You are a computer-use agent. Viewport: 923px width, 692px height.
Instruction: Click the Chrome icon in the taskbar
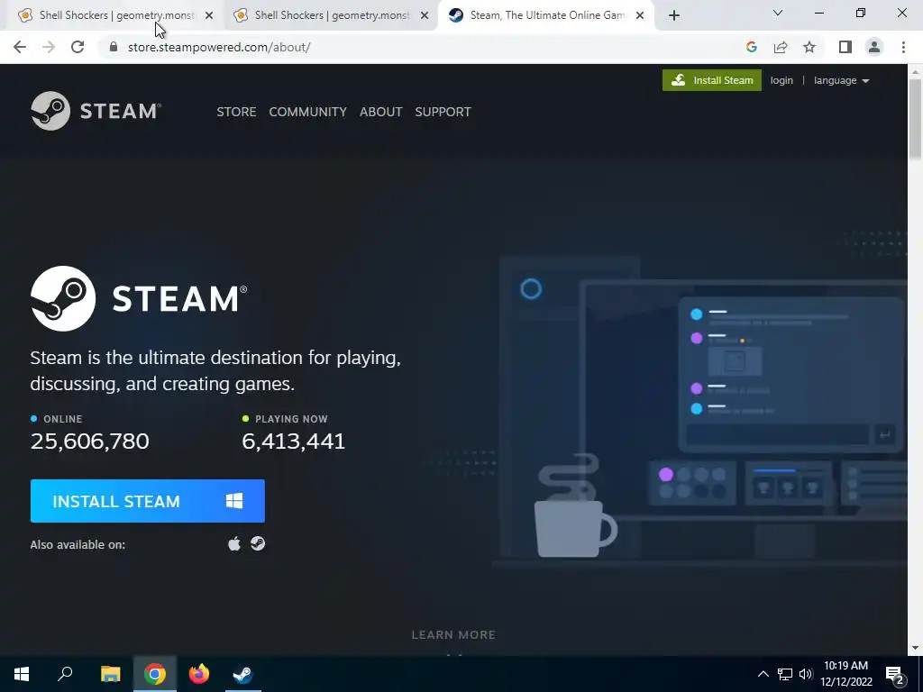click(x=155, y=674)
